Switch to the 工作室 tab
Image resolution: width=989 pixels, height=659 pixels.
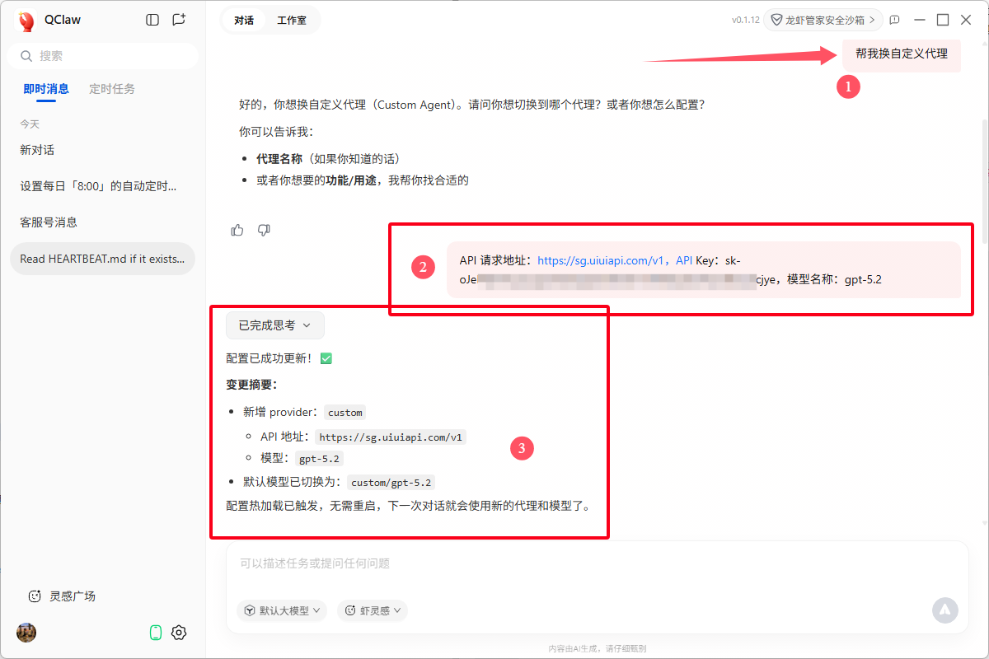tap(291, 20)
